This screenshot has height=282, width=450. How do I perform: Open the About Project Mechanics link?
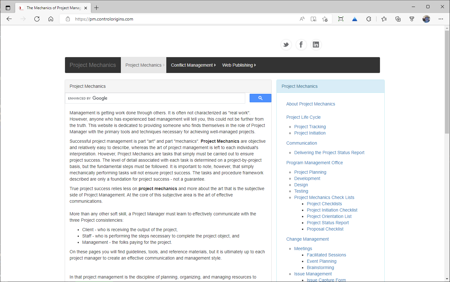tap(311, 104)
